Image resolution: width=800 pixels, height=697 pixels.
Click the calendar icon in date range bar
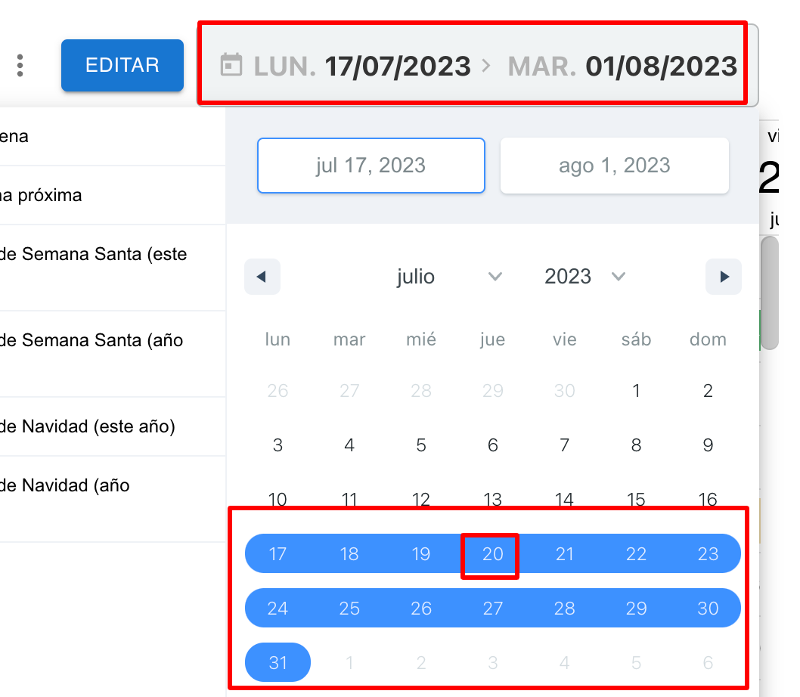(x=231, y=66)
